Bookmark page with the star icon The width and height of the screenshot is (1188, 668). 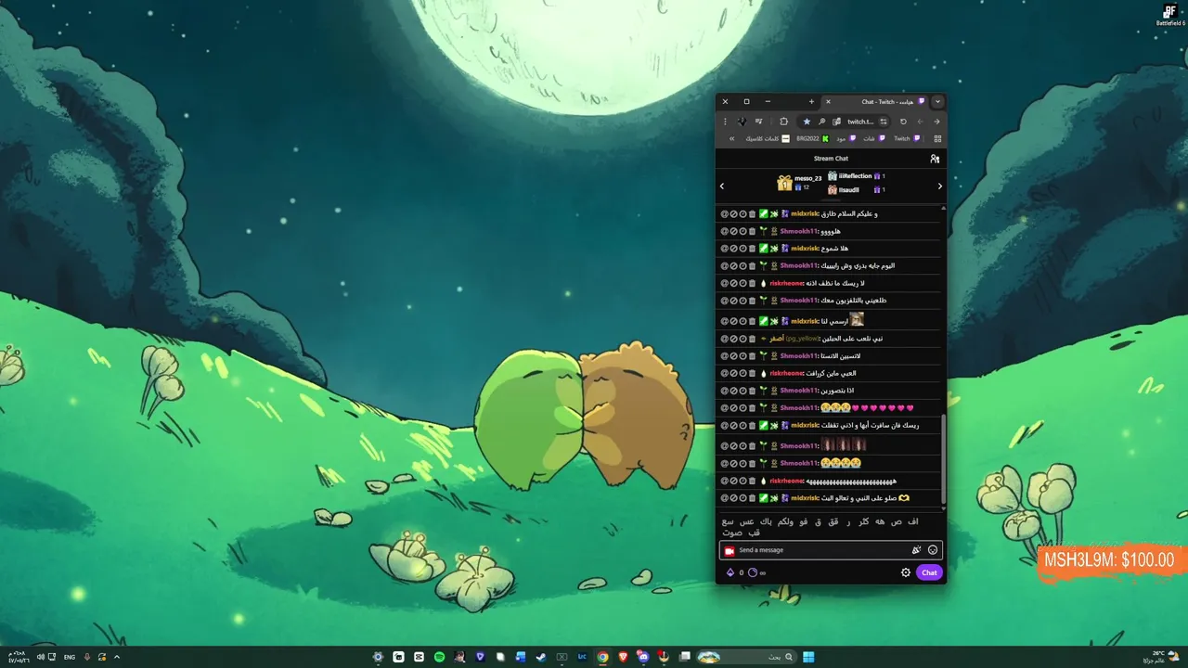tap(807, 122)
